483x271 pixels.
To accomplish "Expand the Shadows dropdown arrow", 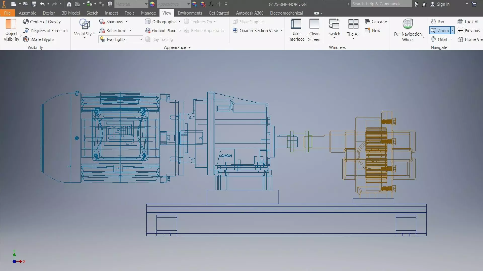I will pos(126,22).
